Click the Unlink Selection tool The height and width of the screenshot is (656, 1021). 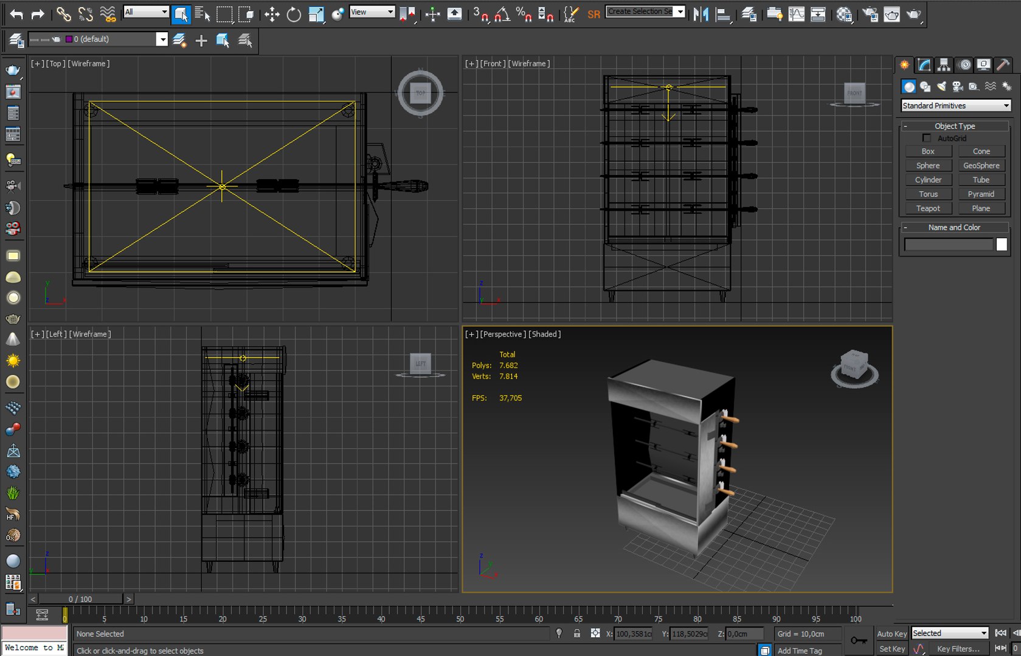point(86,13)
